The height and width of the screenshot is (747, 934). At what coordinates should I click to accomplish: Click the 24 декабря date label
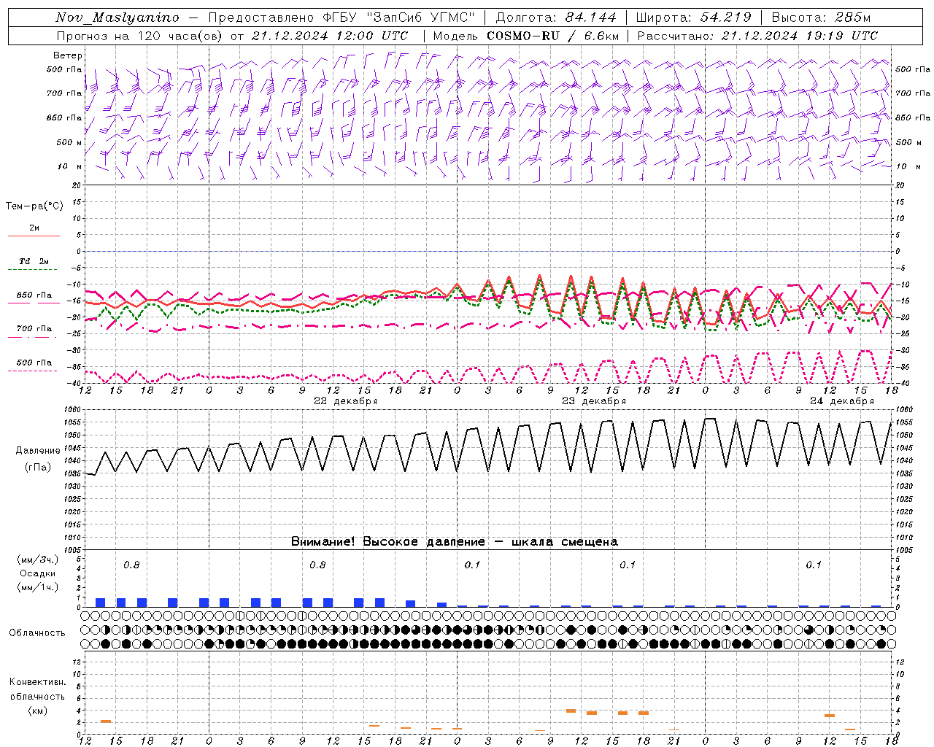(x=842, y=401)
